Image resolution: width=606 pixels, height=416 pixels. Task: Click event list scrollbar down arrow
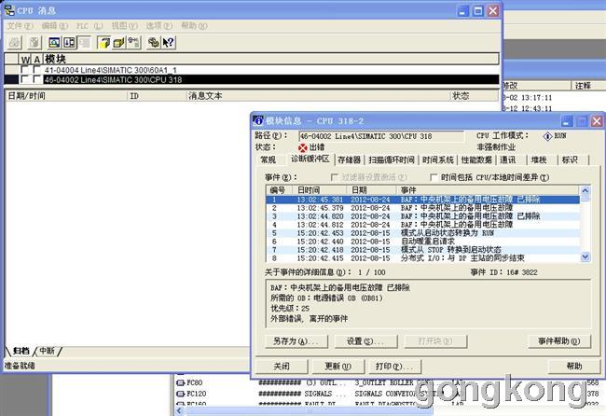[585, 257]
